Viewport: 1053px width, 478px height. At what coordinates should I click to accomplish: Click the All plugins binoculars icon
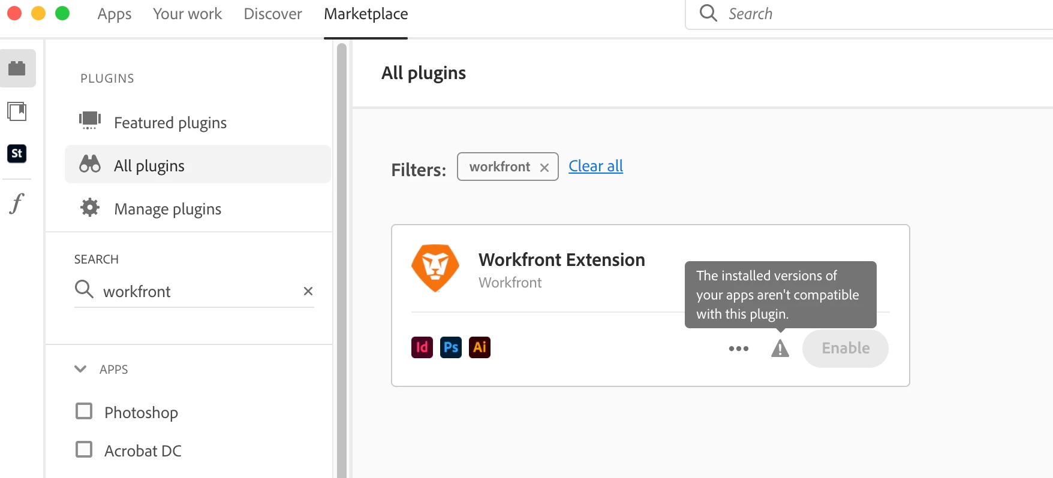(90, 164)
